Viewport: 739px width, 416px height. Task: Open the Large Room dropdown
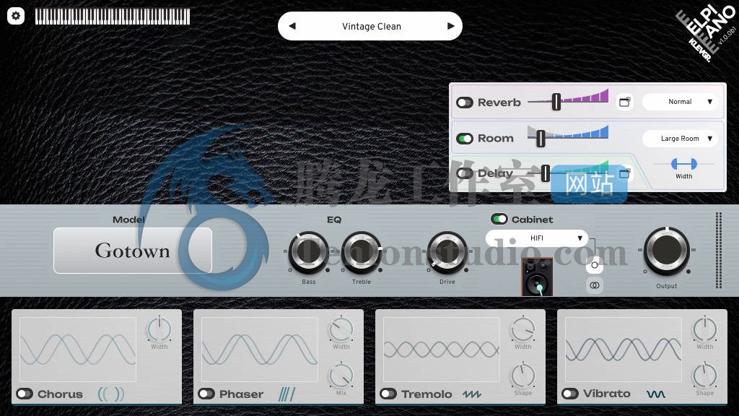(x=680, y=139)
